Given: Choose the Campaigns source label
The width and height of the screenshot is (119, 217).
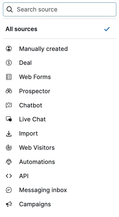Looking at the screenshot, I should pyautogui.click(x=35, y=204).
